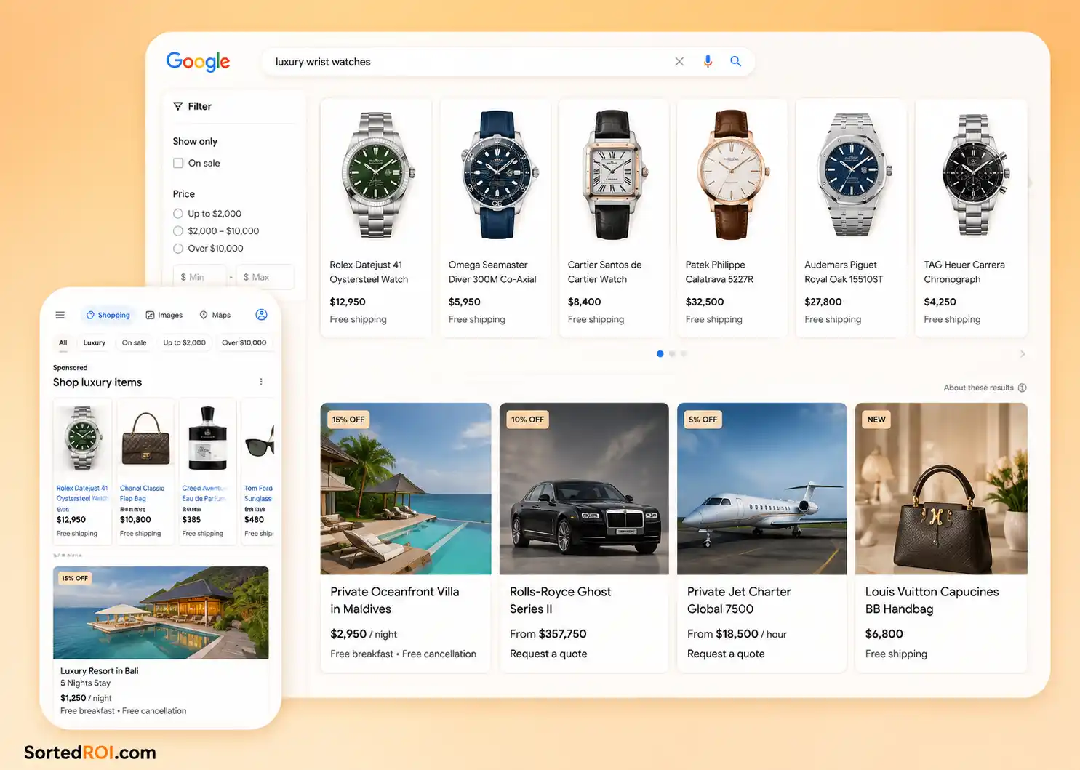Switch to the Shopping tab in mobile panel
This screenshot has height=770, width=1080.
108,315
